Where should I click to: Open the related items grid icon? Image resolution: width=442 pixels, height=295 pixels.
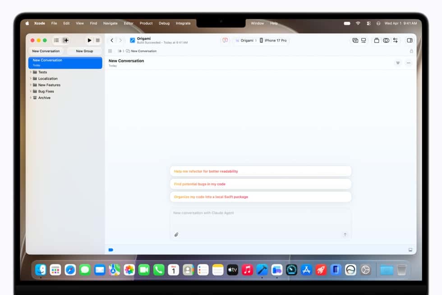pyautogui.click(x=110, y=51)
